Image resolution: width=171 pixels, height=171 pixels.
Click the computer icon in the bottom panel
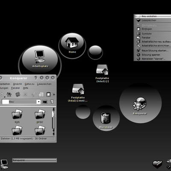[x=4, y=164]
